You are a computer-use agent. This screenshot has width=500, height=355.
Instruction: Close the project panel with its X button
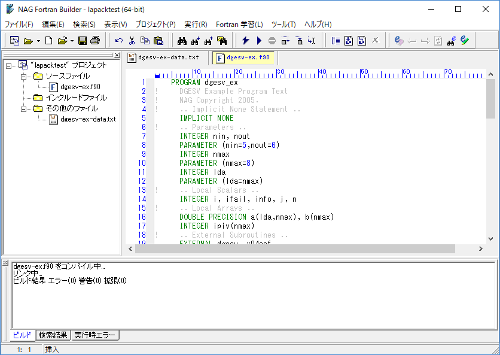click(x=117, y=55)
